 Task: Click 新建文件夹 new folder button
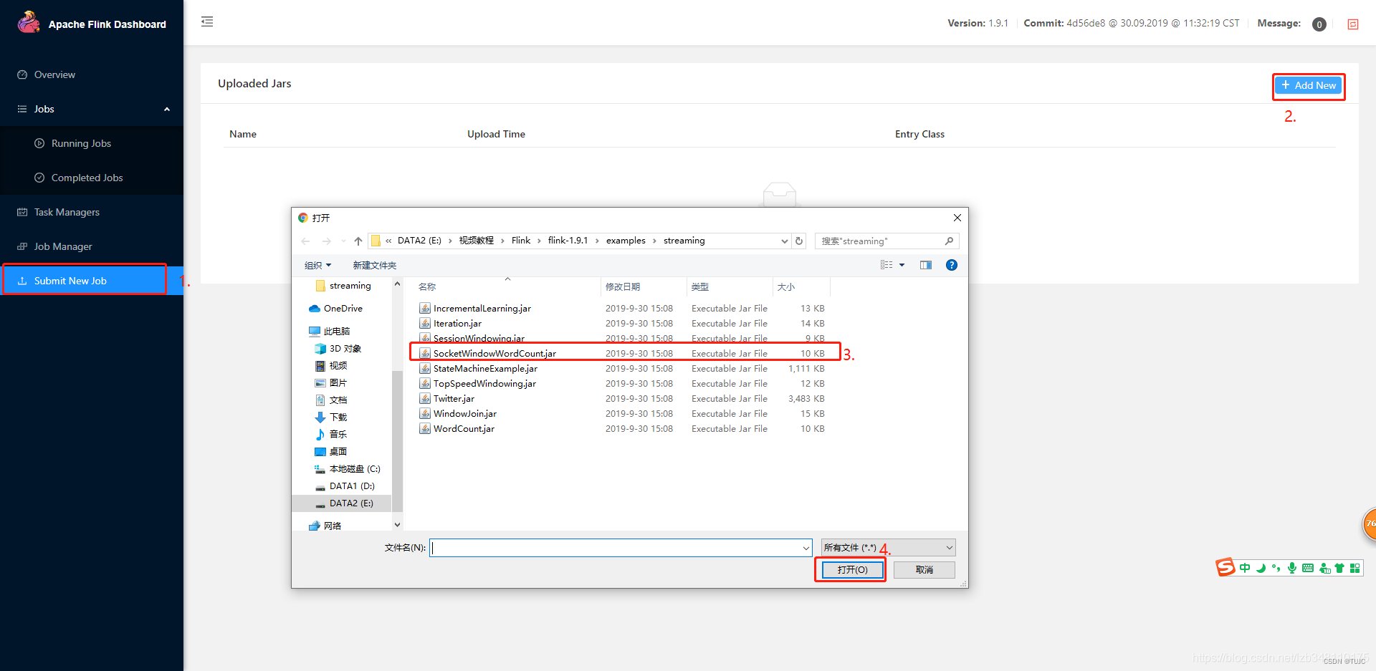coord(374,266)
